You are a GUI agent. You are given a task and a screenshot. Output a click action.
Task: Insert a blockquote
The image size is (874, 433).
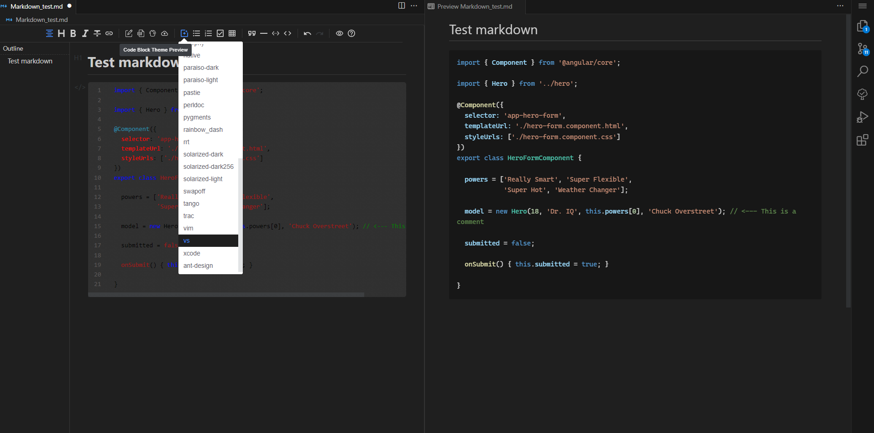(251, 33)
